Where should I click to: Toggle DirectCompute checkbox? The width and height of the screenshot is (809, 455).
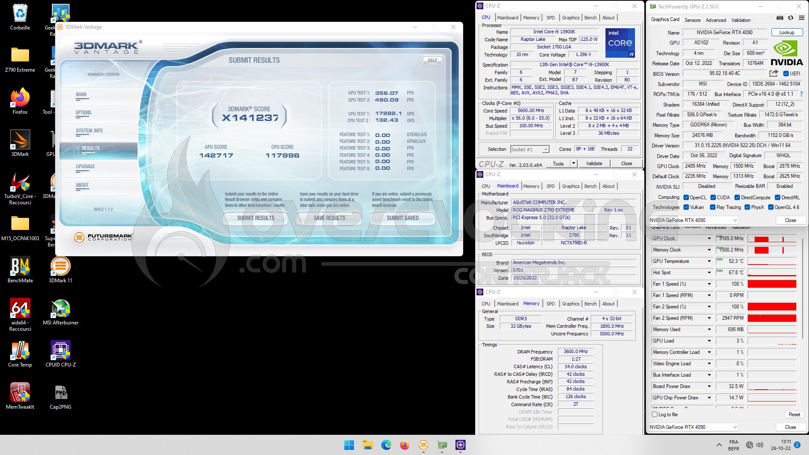(x=737, y=198)
